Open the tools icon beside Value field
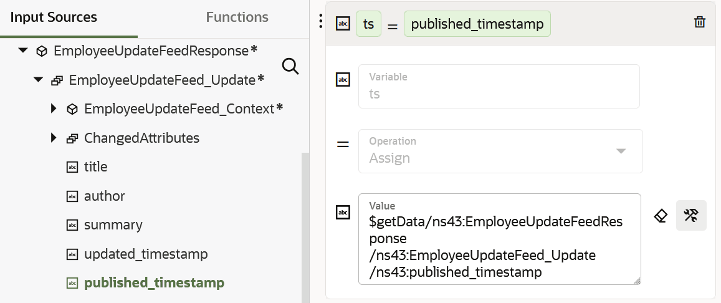 point(691,216)
